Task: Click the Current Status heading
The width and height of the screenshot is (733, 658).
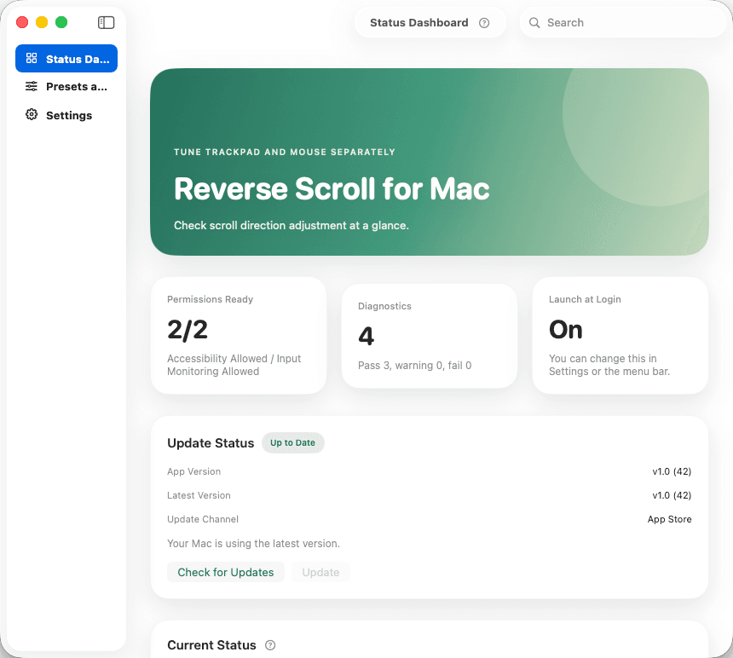Action: [211, 645]
